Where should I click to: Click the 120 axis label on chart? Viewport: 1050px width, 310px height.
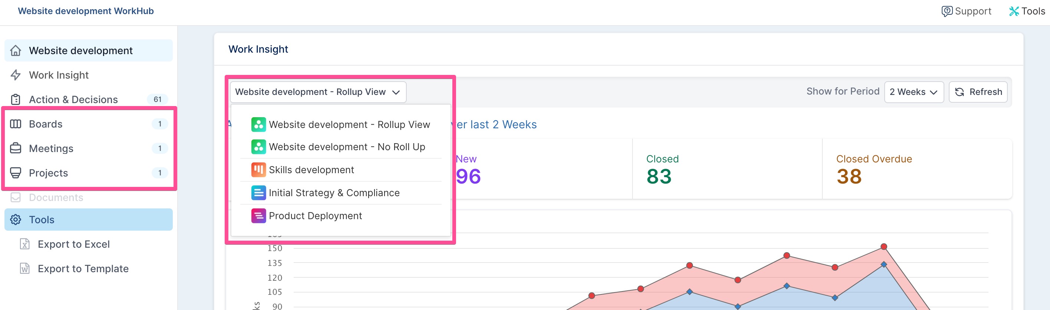point(275,278)
